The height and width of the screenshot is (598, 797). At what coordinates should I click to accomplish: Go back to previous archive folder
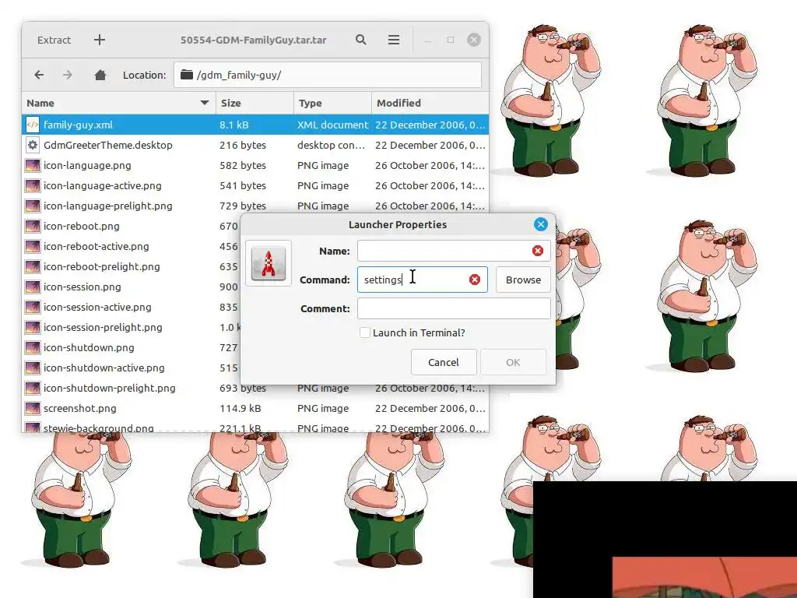coord(39,75)
